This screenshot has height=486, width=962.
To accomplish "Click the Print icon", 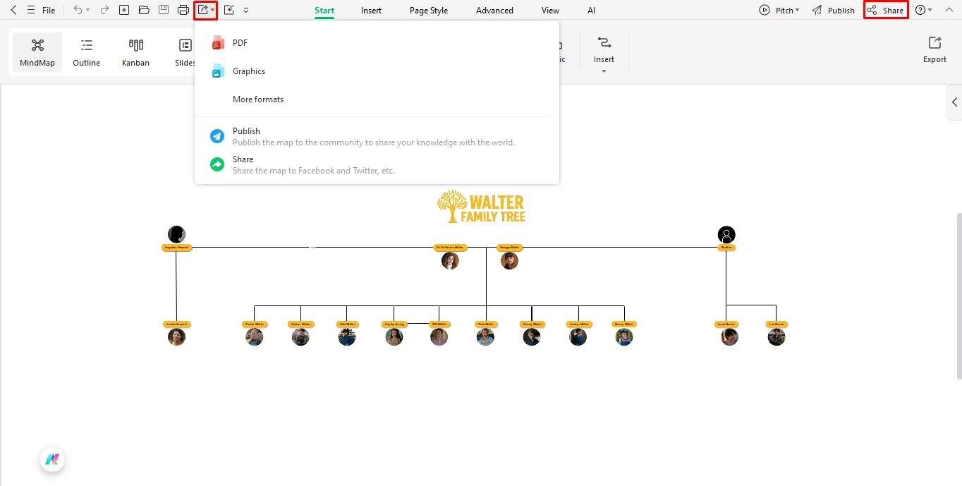I will click(183, 10).
